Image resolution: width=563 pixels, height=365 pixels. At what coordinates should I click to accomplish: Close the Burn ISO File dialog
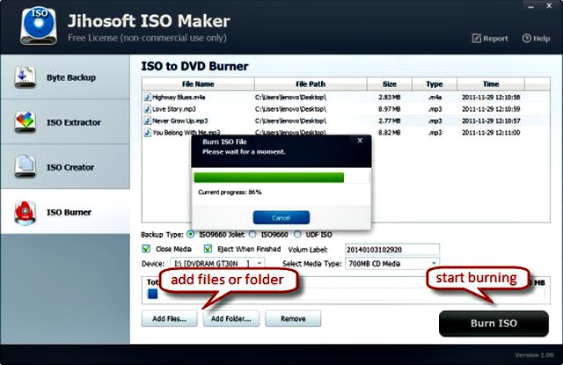point(360,141)
